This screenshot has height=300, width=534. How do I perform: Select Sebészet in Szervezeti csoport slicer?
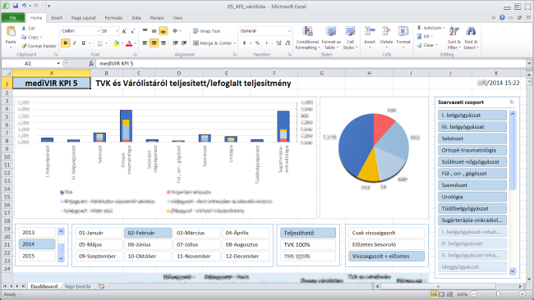[472, 139]
